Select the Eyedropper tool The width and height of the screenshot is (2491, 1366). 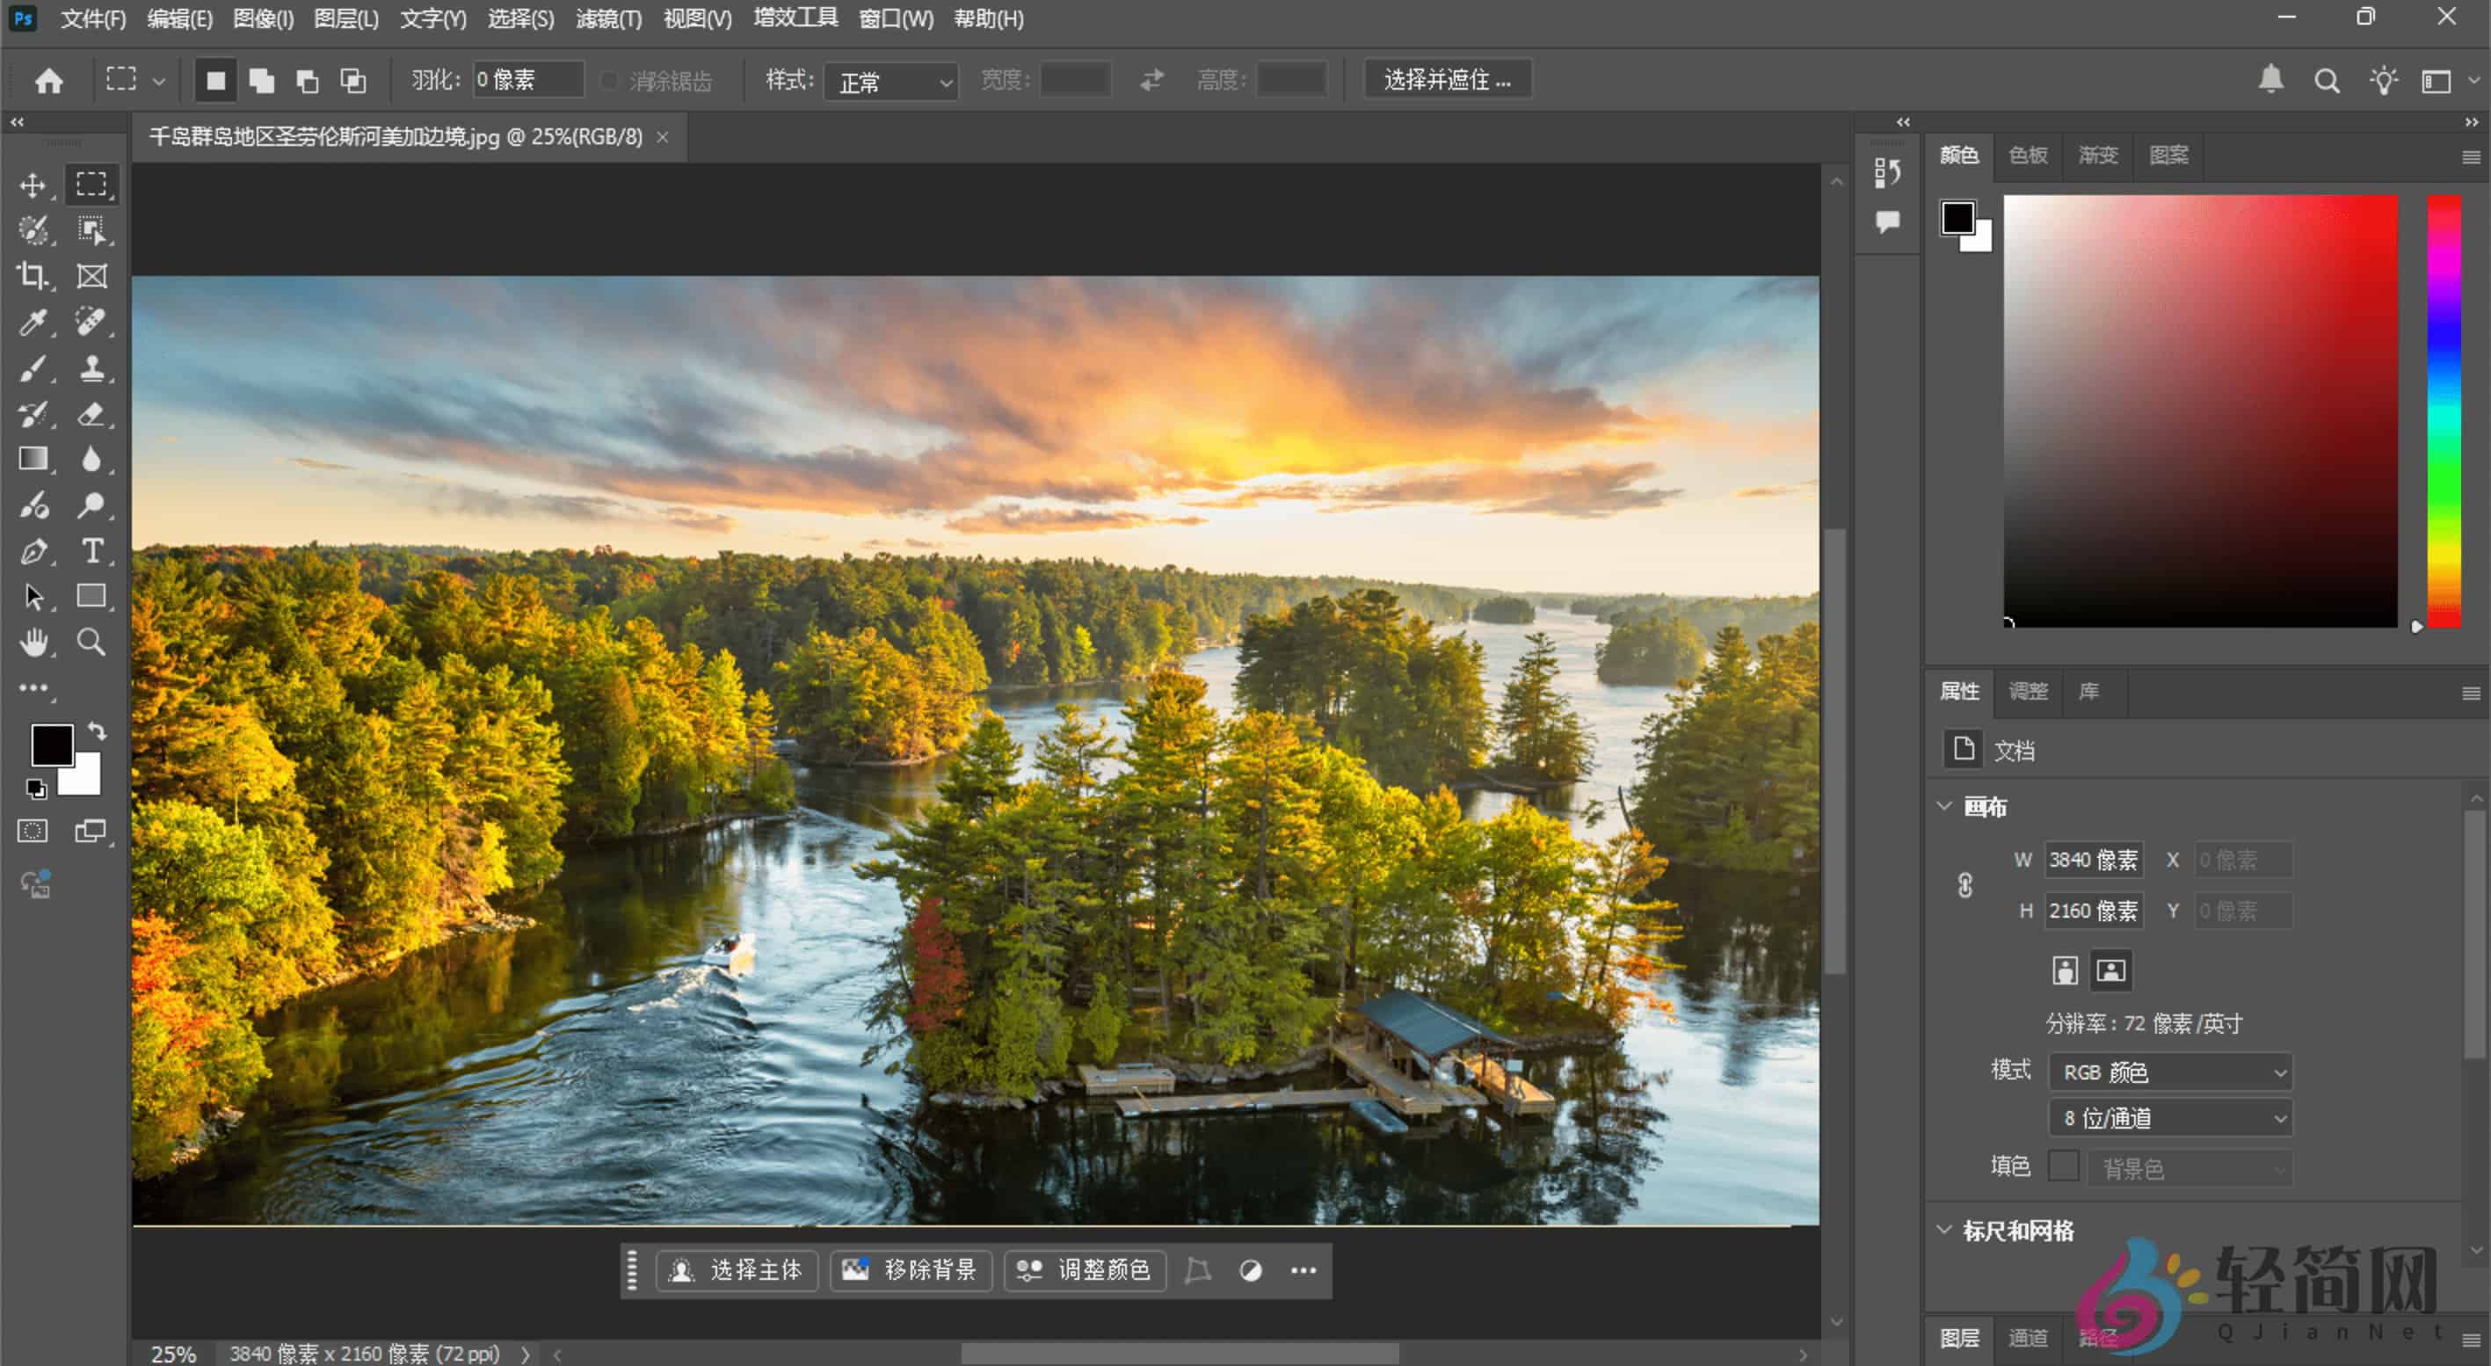[x=32, y=323]
